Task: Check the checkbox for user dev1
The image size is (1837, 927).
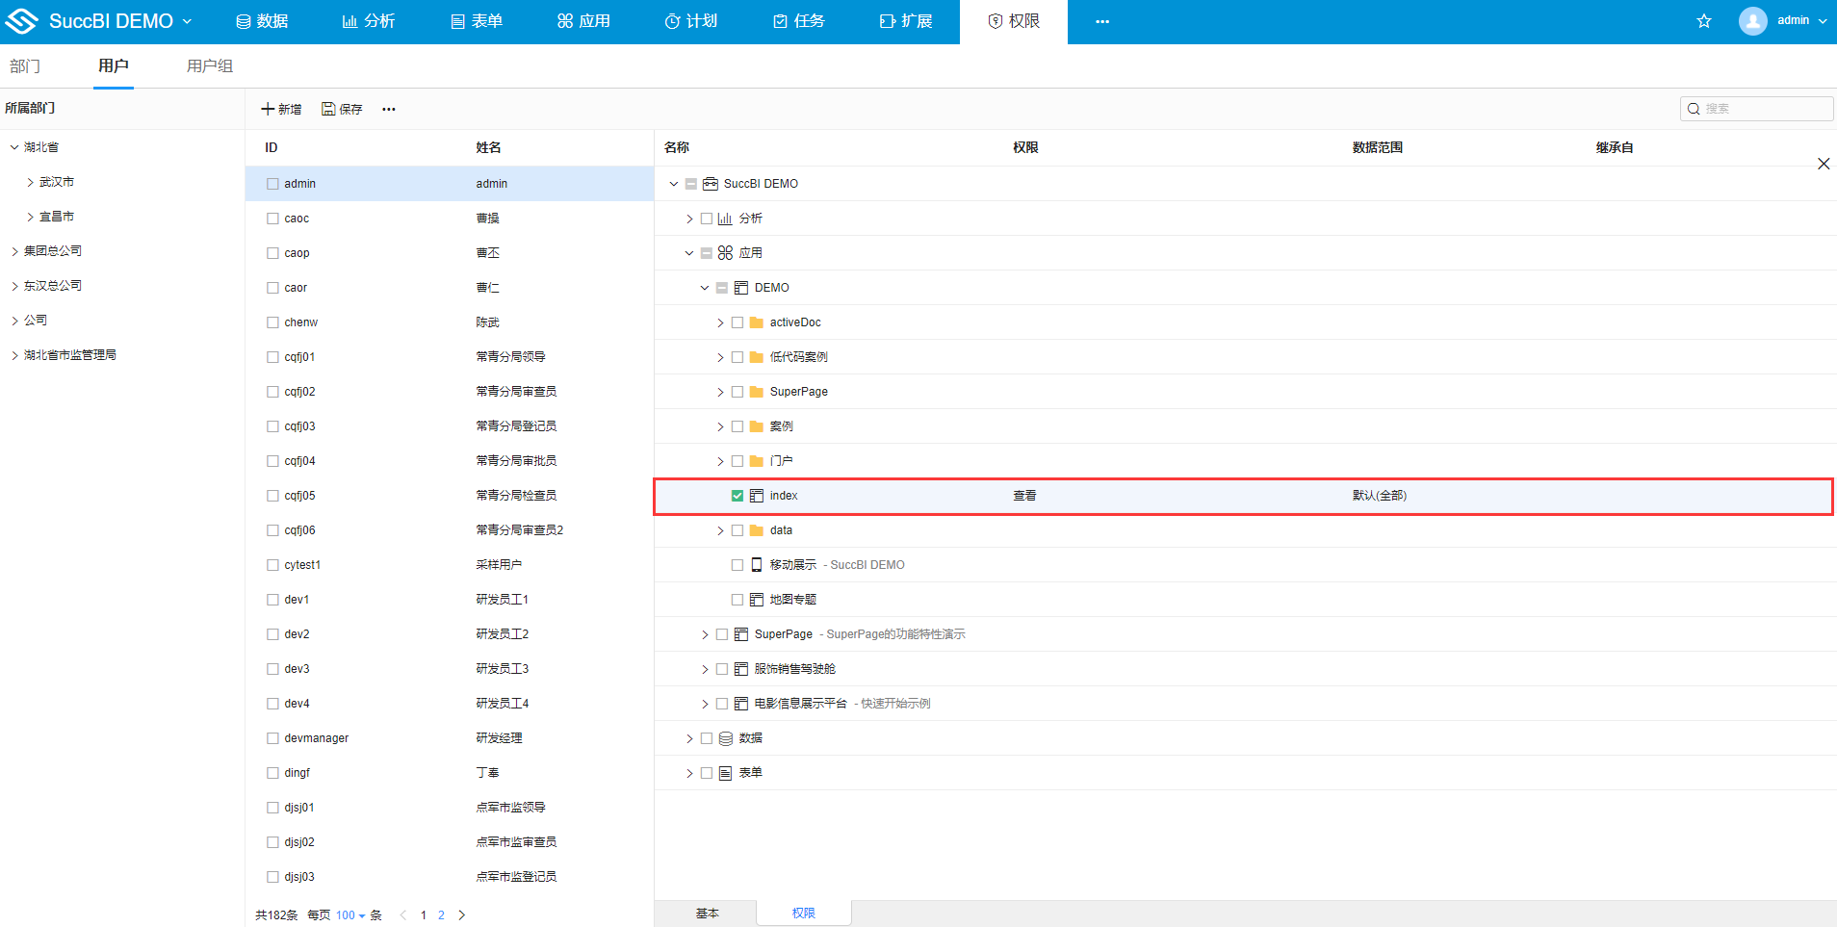Action: [272, 599]
